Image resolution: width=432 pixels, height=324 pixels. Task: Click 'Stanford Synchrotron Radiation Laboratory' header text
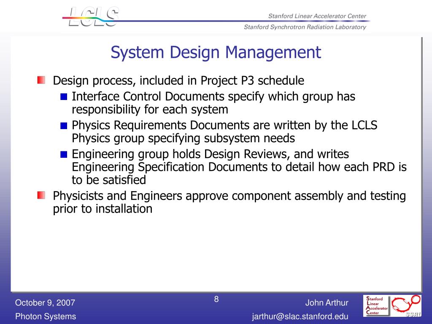[x=305, y=27]
